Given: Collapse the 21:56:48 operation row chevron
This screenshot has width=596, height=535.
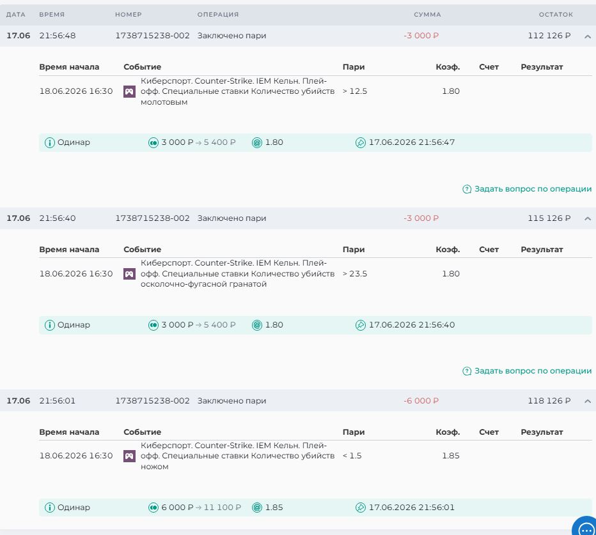Looking at the screenshot, I should 587,36.
